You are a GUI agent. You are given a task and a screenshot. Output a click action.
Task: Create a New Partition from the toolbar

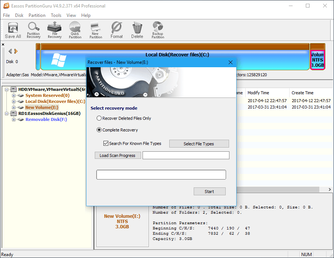coord(96,30)
